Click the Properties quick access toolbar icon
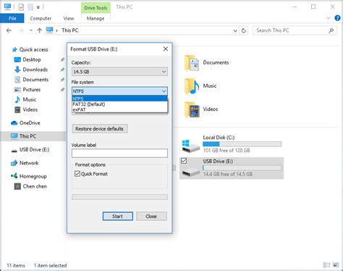Image resolution: width=343 pixels, height=271 pixels. pos(21,7)
